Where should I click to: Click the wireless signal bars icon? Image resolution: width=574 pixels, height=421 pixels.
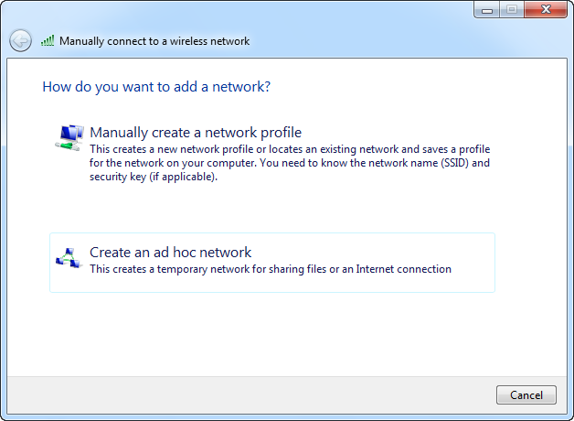[x=48, y=41]
